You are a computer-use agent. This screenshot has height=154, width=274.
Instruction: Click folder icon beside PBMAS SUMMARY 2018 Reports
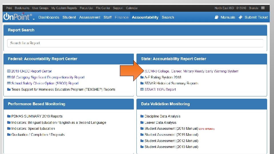click(9, 116)
